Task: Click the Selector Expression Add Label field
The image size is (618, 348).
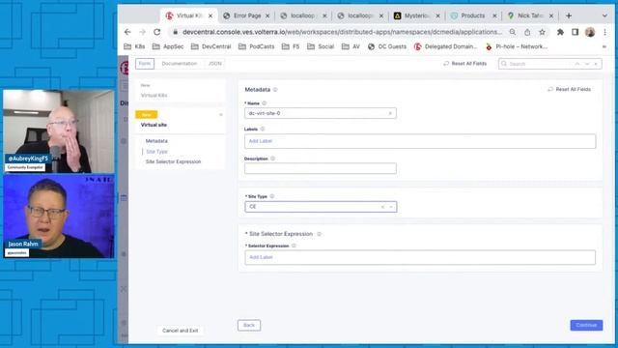Action: (420, 257)
